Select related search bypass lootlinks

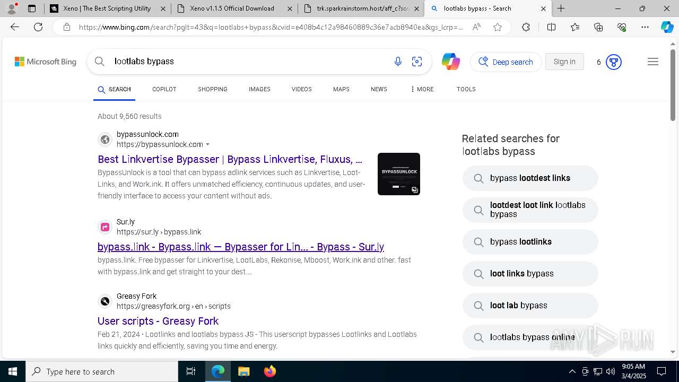[x=530, y=242]
